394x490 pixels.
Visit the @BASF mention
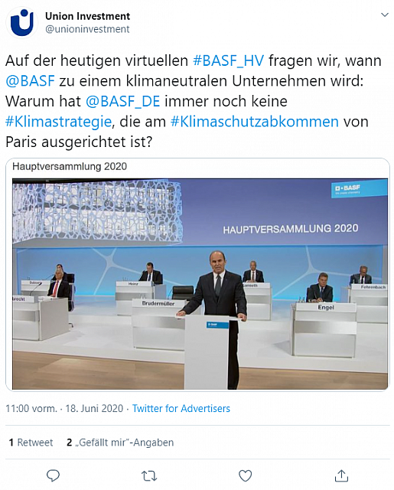click(x=31, y=80)
